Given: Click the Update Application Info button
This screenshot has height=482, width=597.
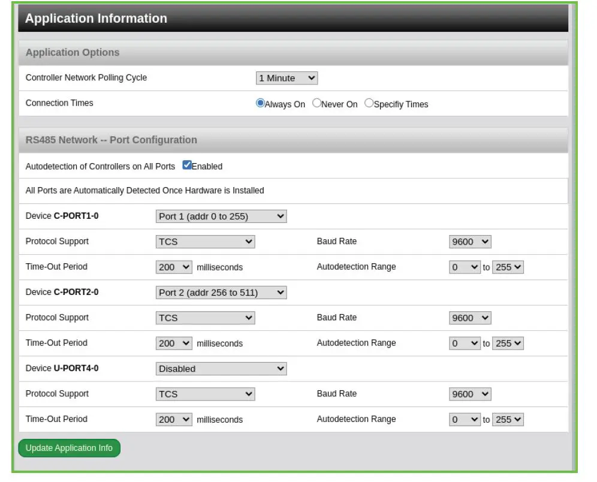Looking at the screenshot, I should pos(69,448).
